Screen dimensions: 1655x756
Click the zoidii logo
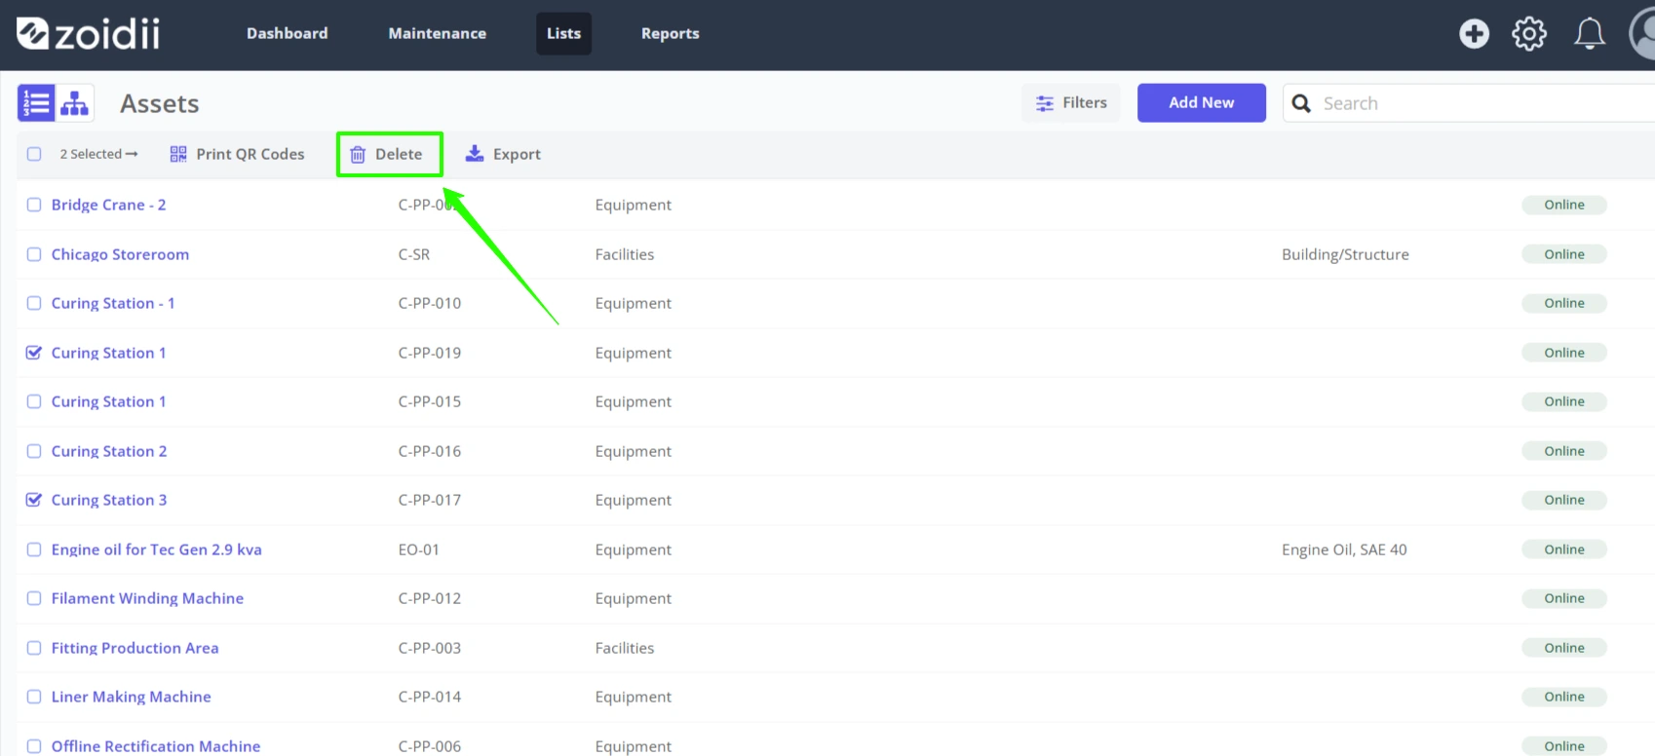point(89,34)
